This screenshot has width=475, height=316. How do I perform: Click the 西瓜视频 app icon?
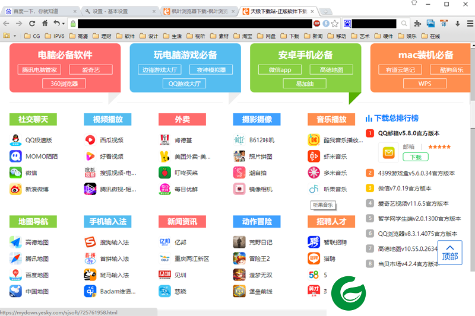[90, 140]
